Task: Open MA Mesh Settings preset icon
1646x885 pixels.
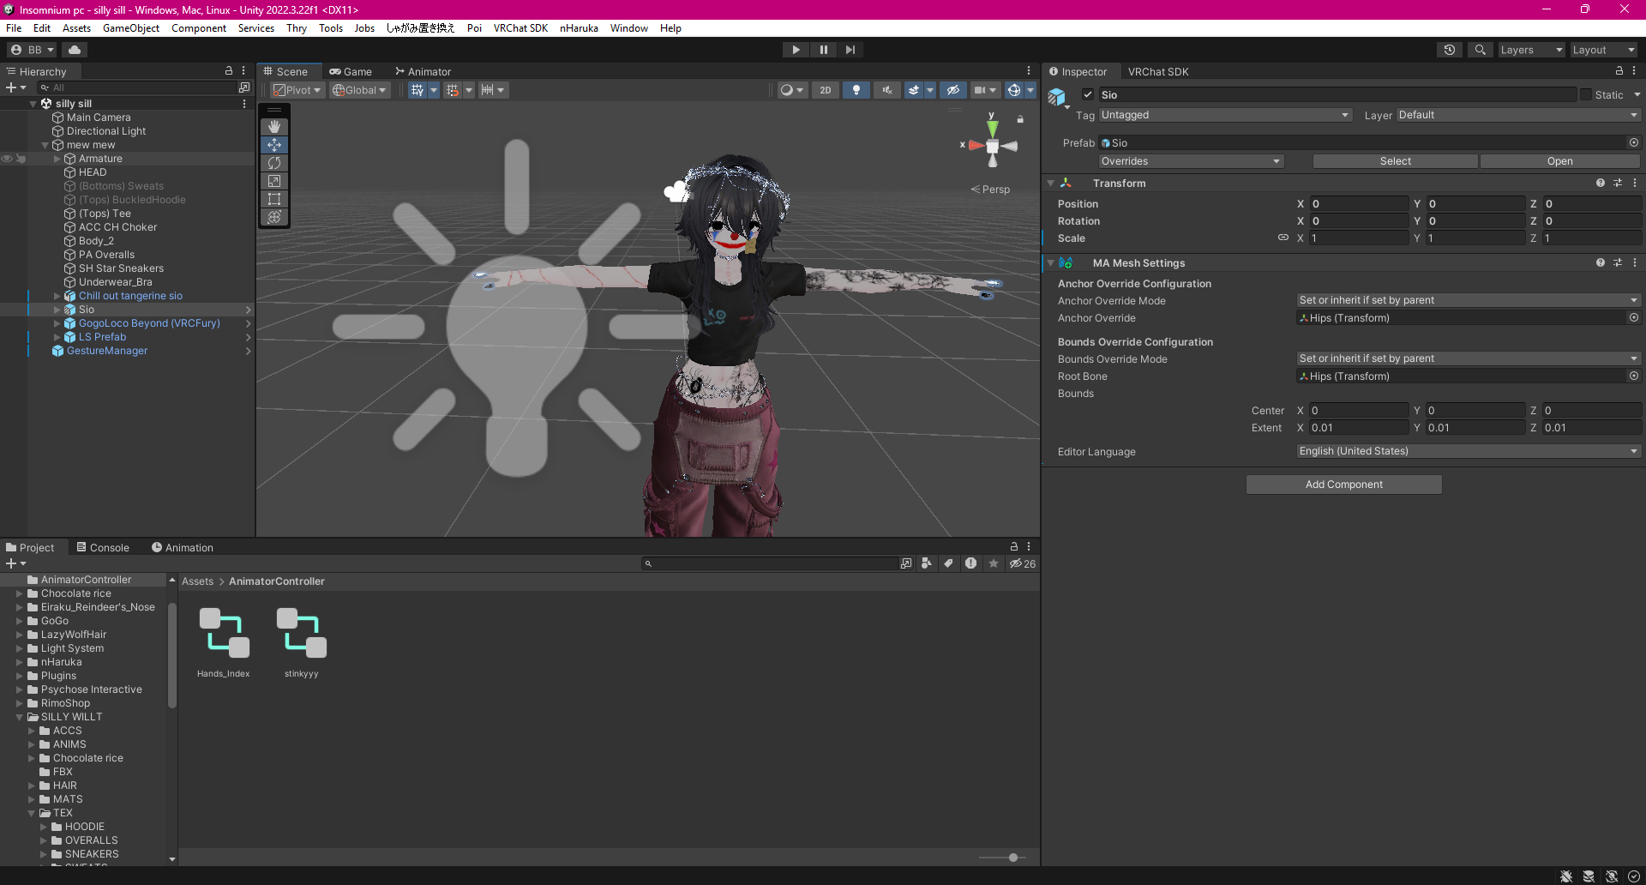Action: tap(1618, 263)
